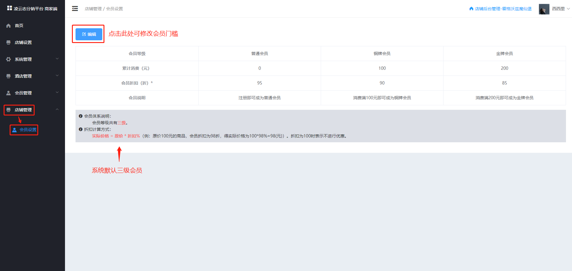
Task: Click the user icon beside 会员设置
Action: click(14, 130)
